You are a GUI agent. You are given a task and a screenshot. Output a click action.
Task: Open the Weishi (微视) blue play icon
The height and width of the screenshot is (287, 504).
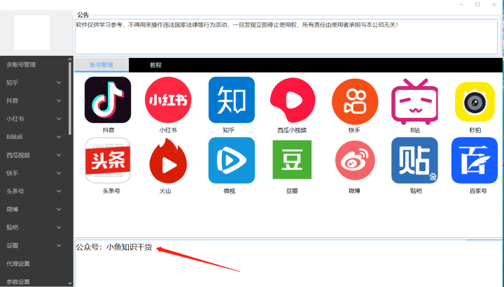click(232, 161)
